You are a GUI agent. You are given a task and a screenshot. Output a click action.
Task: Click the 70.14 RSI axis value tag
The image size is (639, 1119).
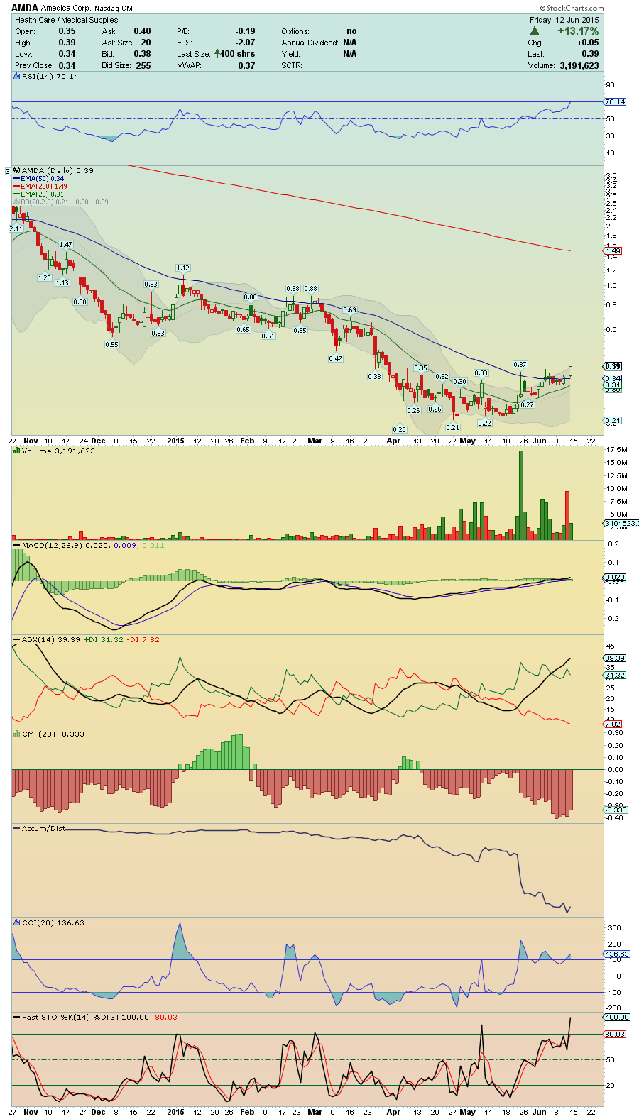coord(615,102)
